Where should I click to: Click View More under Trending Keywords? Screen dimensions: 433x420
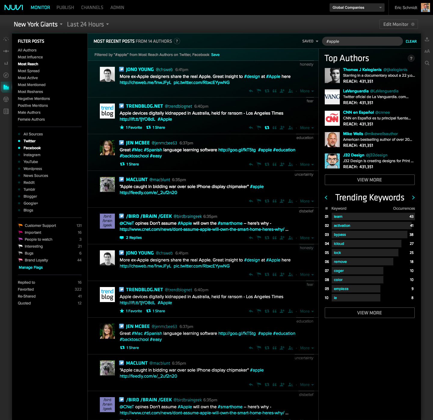tap(370, 313)
